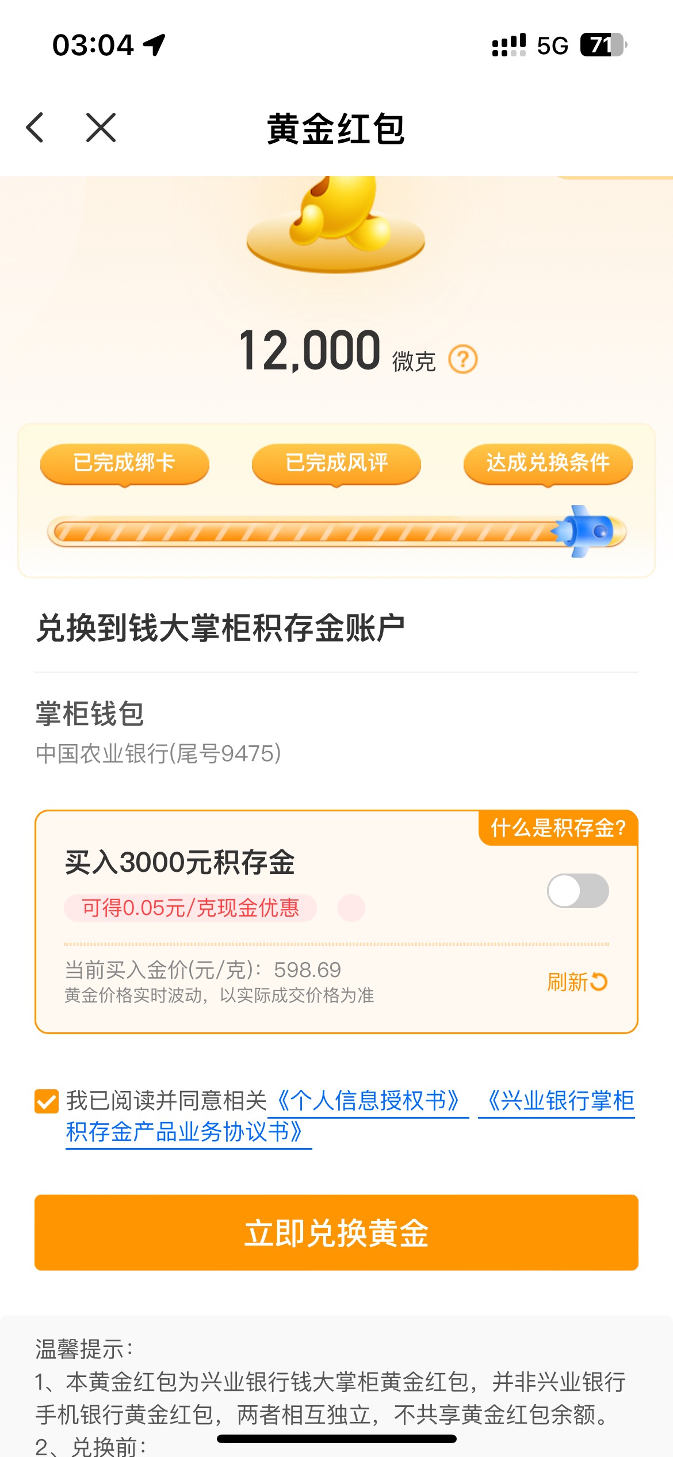Screen dimensions: 673x1457
Task: Tap the question mark beside 微克
Action: point(463,360)
